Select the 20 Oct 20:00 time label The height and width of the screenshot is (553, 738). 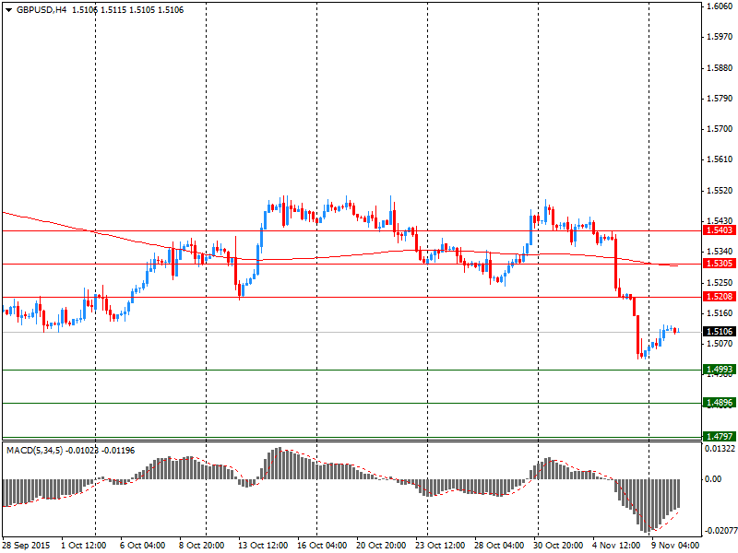(x=381, y=546)
